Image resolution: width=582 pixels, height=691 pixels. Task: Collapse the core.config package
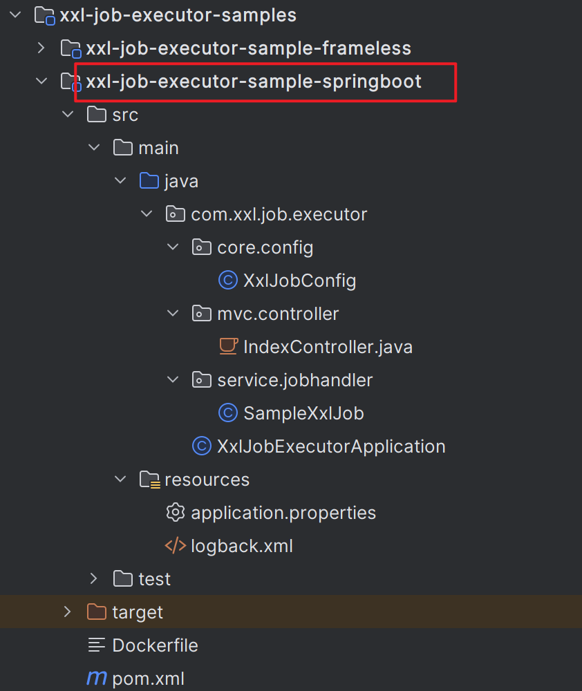pyautogui.click(x=173, y=247)
